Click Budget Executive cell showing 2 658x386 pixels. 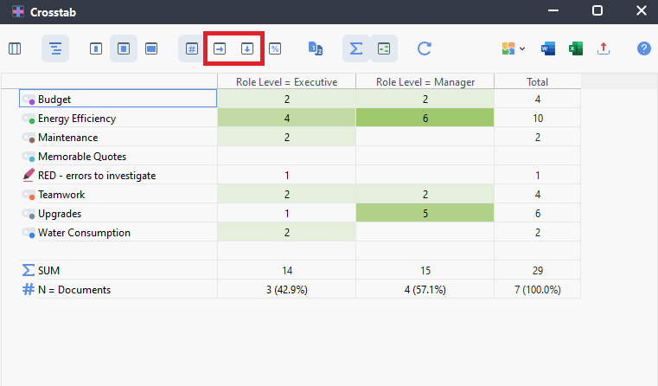(x=286, y=100)
